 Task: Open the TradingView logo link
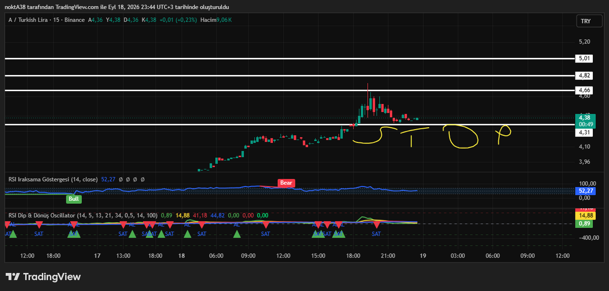coord(43,277)
